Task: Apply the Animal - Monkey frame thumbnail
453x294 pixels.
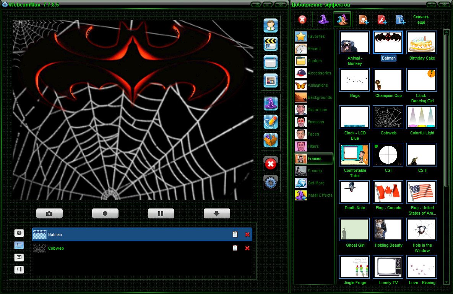Action: tap(354, 42)
